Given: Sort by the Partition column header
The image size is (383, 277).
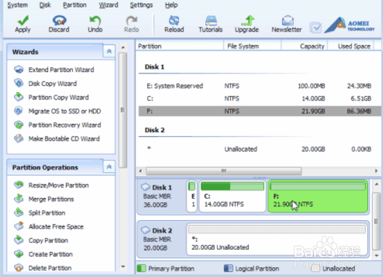Looking at the screenshot, I should pos(180,46).
